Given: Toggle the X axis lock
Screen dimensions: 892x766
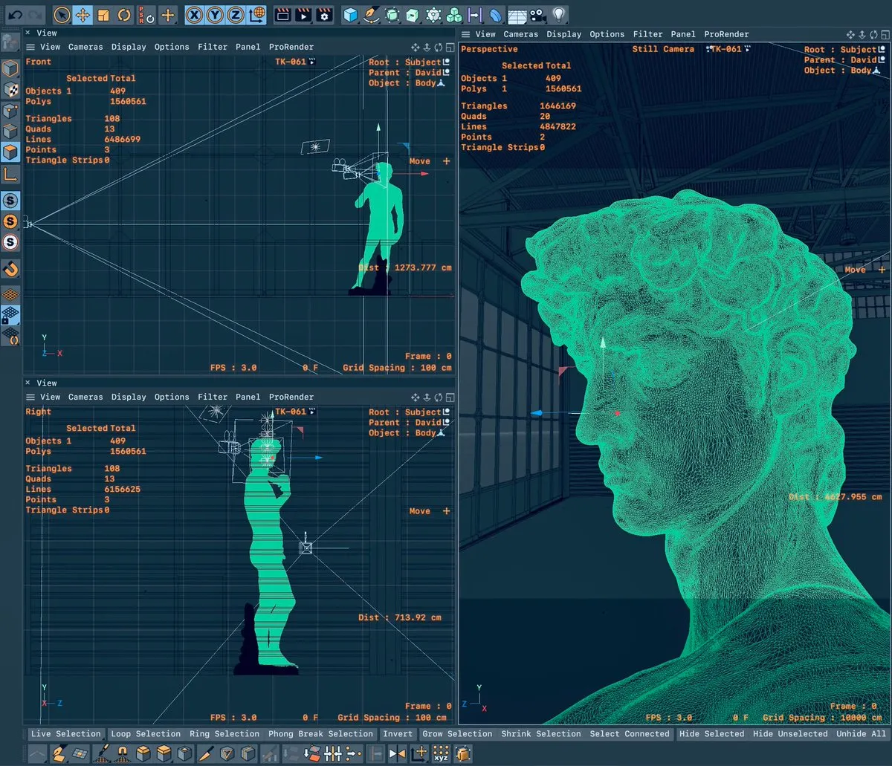Looking at the screenshot, I should click(x=194, y=14).
